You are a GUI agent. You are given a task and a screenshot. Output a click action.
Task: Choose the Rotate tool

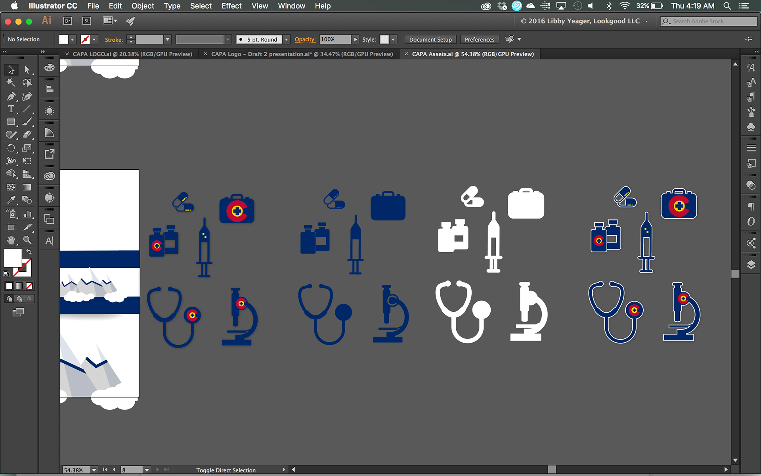[x=11, y=148]
